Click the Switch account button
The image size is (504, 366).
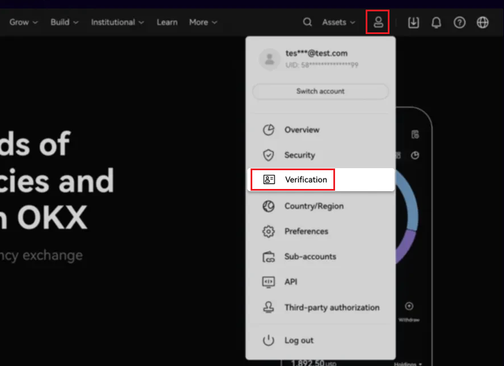click(x=320, y=91)
